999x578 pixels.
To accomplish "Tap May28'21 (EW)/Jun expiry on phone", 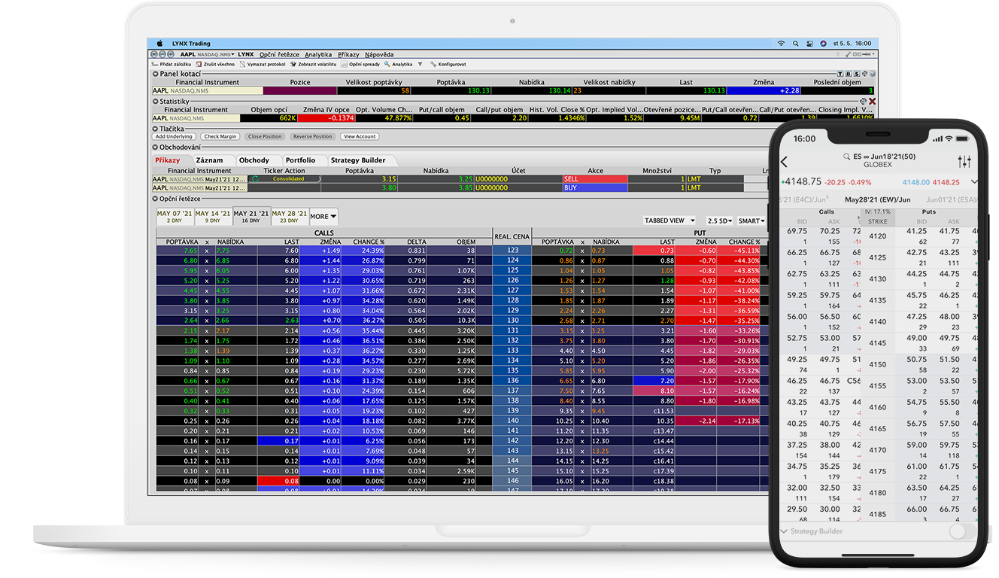I will [877, 200].
